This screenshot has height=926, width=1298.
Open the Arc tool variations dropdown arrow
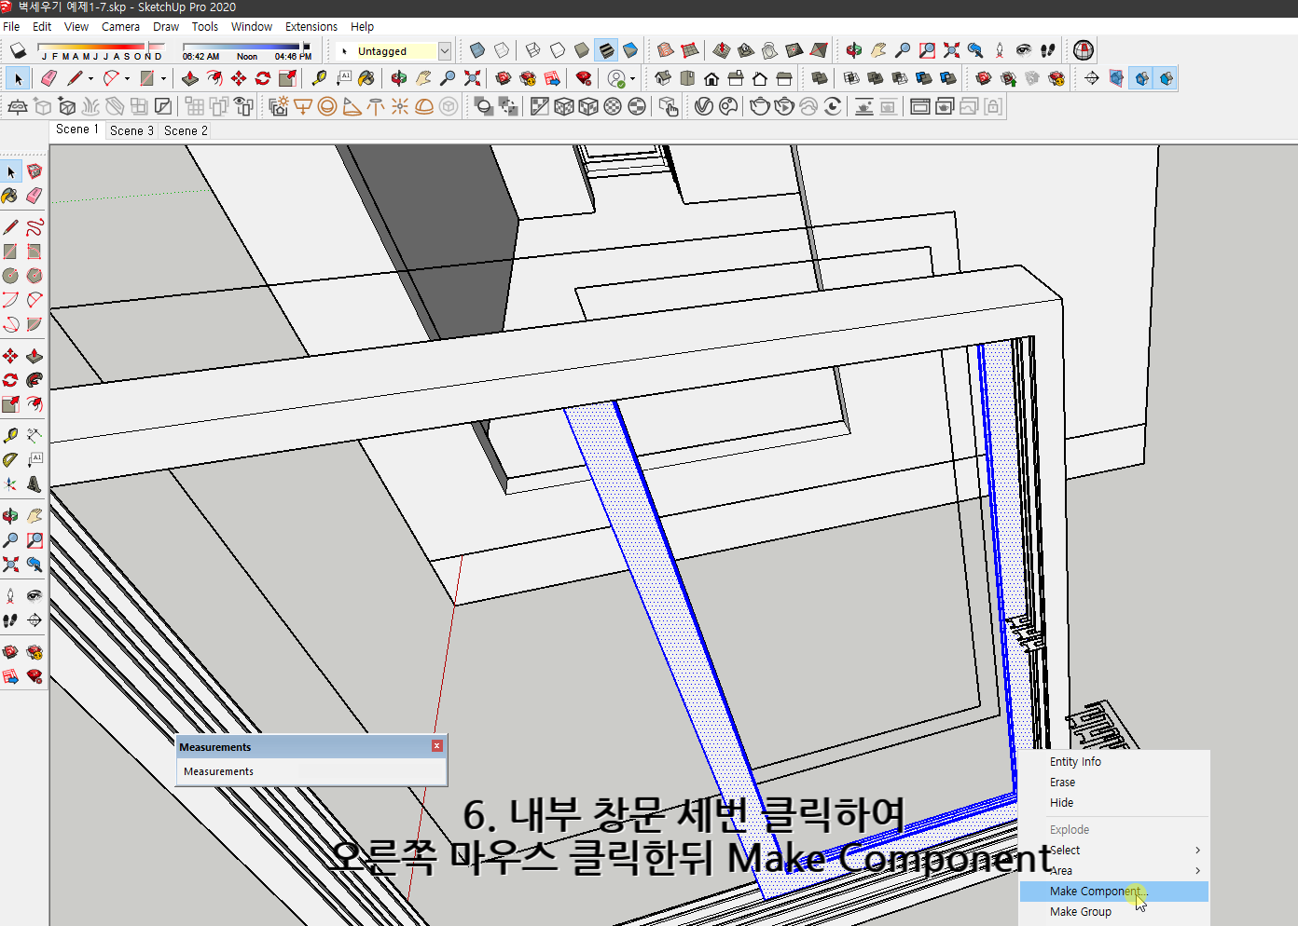tap(127, 78)
